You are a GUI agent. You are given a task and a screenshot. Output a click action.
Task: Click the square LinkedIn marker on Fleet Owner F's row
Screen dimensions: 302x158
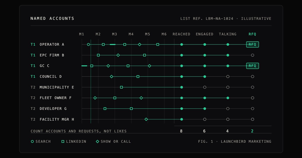(x=115, y=98)
